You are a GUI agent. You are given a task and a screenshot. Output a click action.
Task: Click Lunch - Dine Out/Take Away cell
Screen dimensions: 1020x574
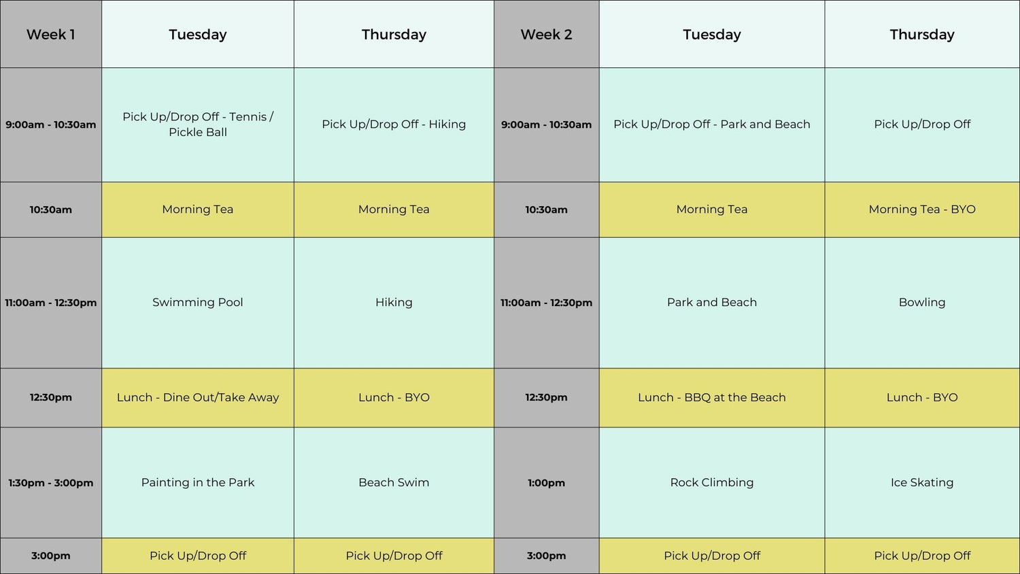pos(197,398)
